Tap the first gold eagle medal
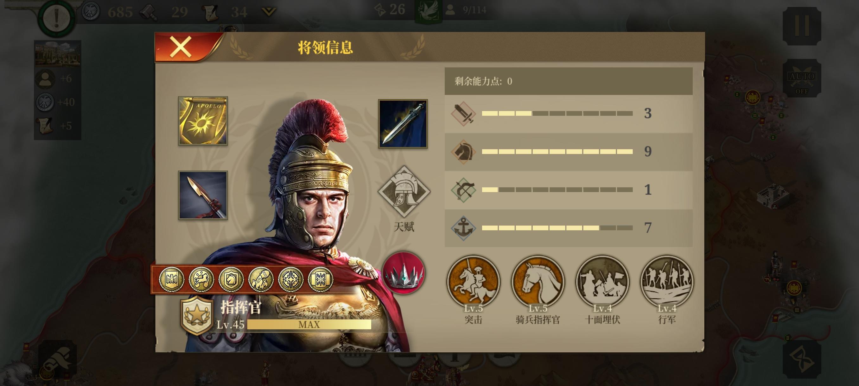The height and width of the screenshot is (386, 859). 171,279
